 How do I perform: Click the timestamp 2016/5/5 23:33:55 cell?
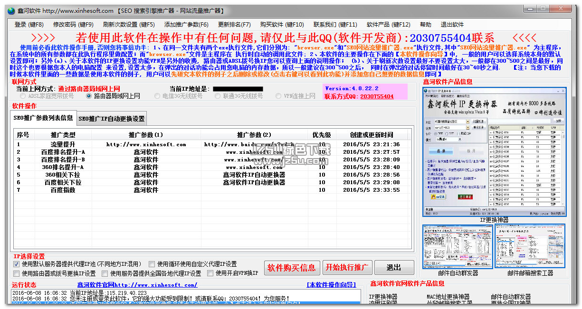(x=372, y=190)
